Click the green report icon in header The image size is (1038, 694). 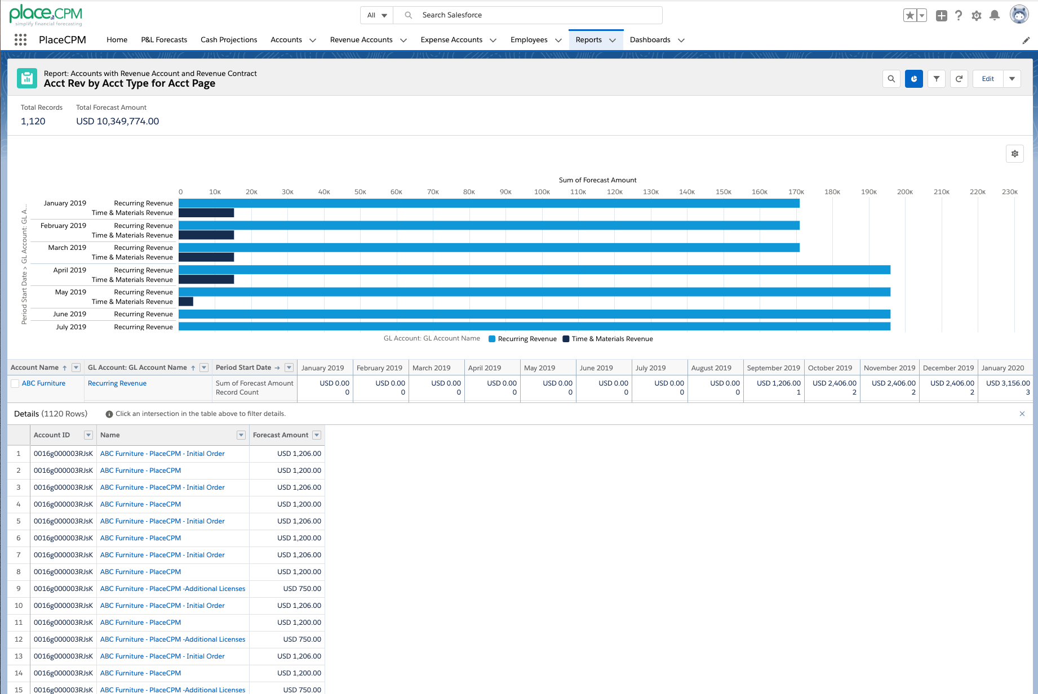point(26,79)
